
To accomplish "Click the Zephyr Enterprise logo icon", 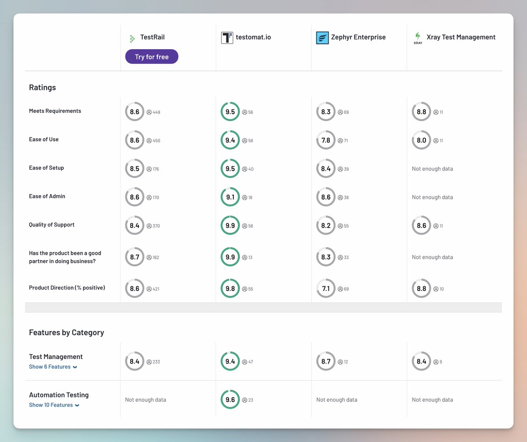I will pos(322,38).
